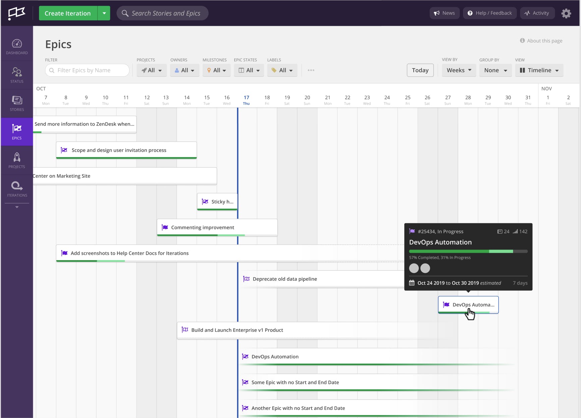The width and height of the screenshot is (581, 418).
Task: Click flag icon on hovered DevOps Automa... bar
Action: pos(446,305)
